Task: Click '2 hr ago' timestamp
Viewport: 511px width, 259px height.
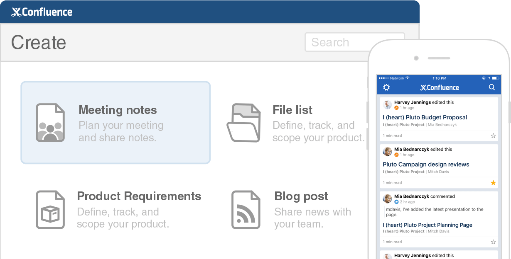Action: click(407, 202)
